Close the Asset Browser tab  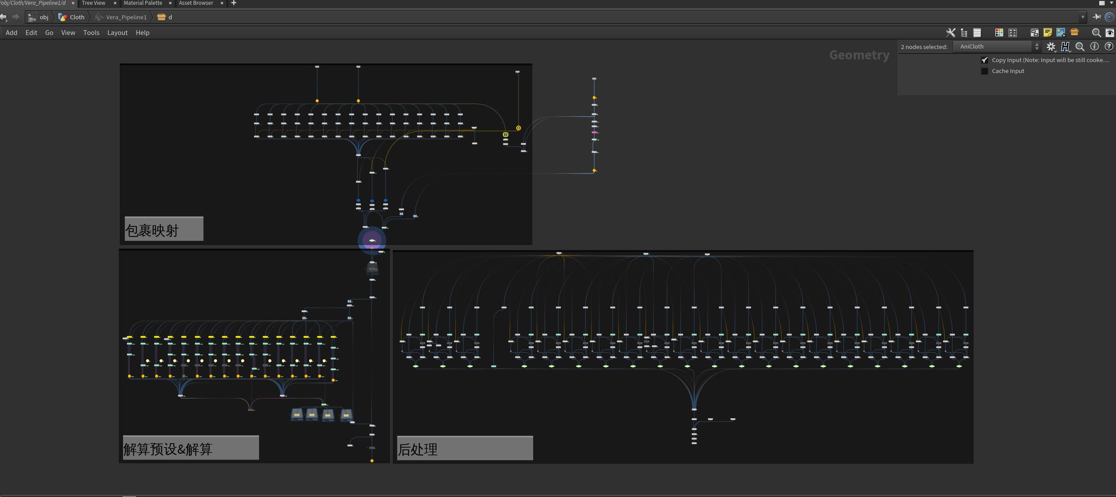coord(222,3)
